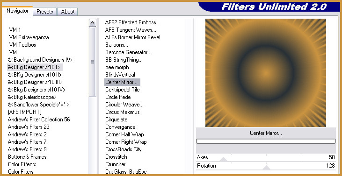Click the Axes slider handle
Screen dimensions: 342x176
click(x=223, y=160)
